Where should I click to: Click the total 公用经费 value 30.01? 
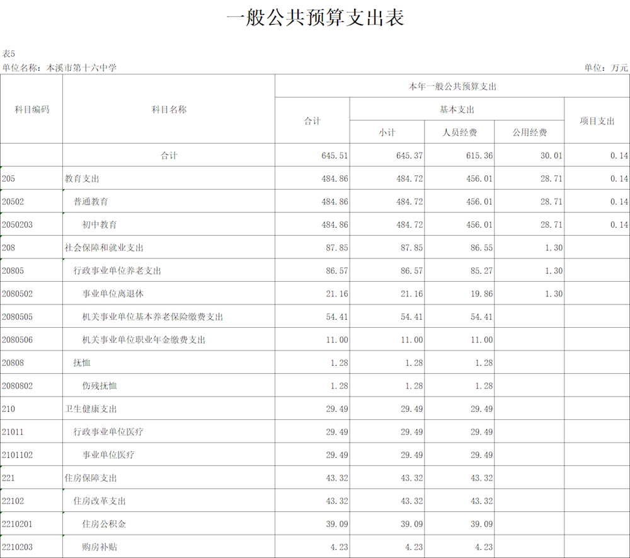pos(551,156)
